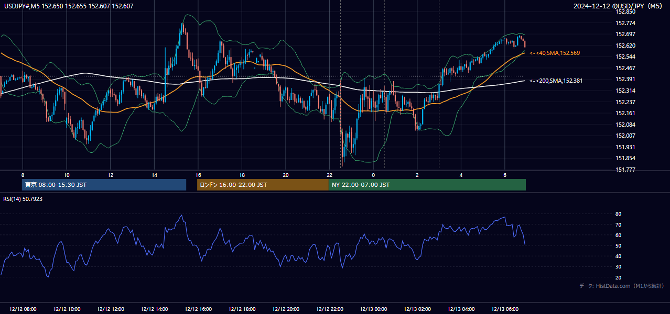The width and height of the screenshot is (670, 314).
Task: Click bottom time label 12/12 20:00
Action: [286, 309]
